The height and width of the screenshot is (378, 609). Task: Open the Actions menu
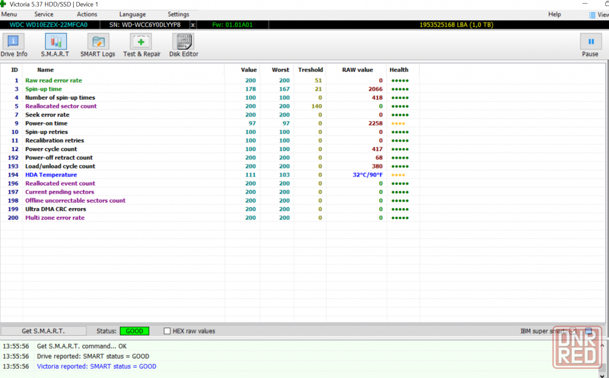pos(87,15)
